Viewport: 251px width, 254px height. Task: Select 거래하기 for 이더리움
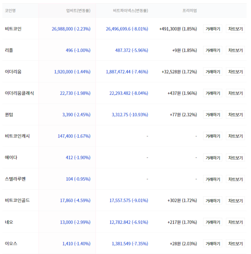point(212,72)
